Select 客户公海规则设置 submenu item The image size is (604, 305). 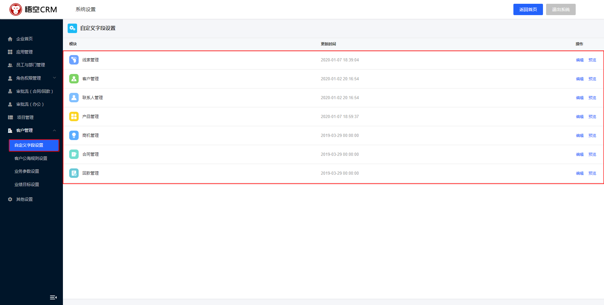(31, 158)
